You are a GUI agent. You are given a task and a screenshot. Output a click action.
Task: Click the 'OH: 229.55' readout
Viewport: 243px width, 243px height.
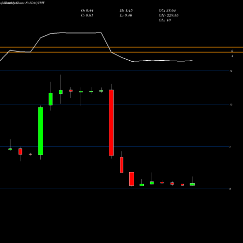coord(169,16)
